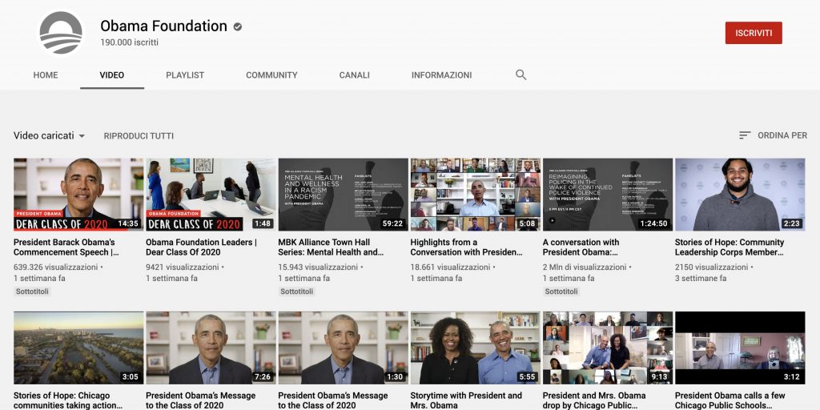Click title Highlights from a Conversation

coord(467,247)
